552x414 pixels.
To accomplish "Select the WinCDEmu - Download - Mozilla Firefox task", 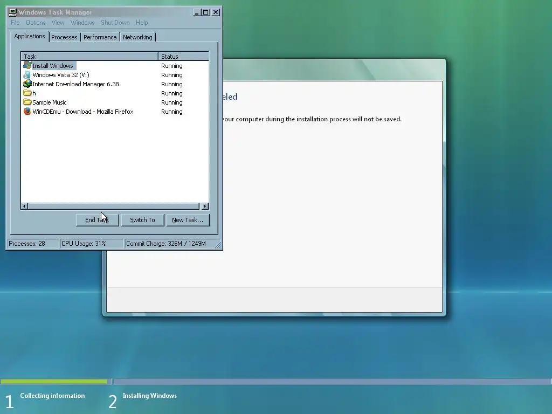I will pyautogui.click(x=115, y=112).
